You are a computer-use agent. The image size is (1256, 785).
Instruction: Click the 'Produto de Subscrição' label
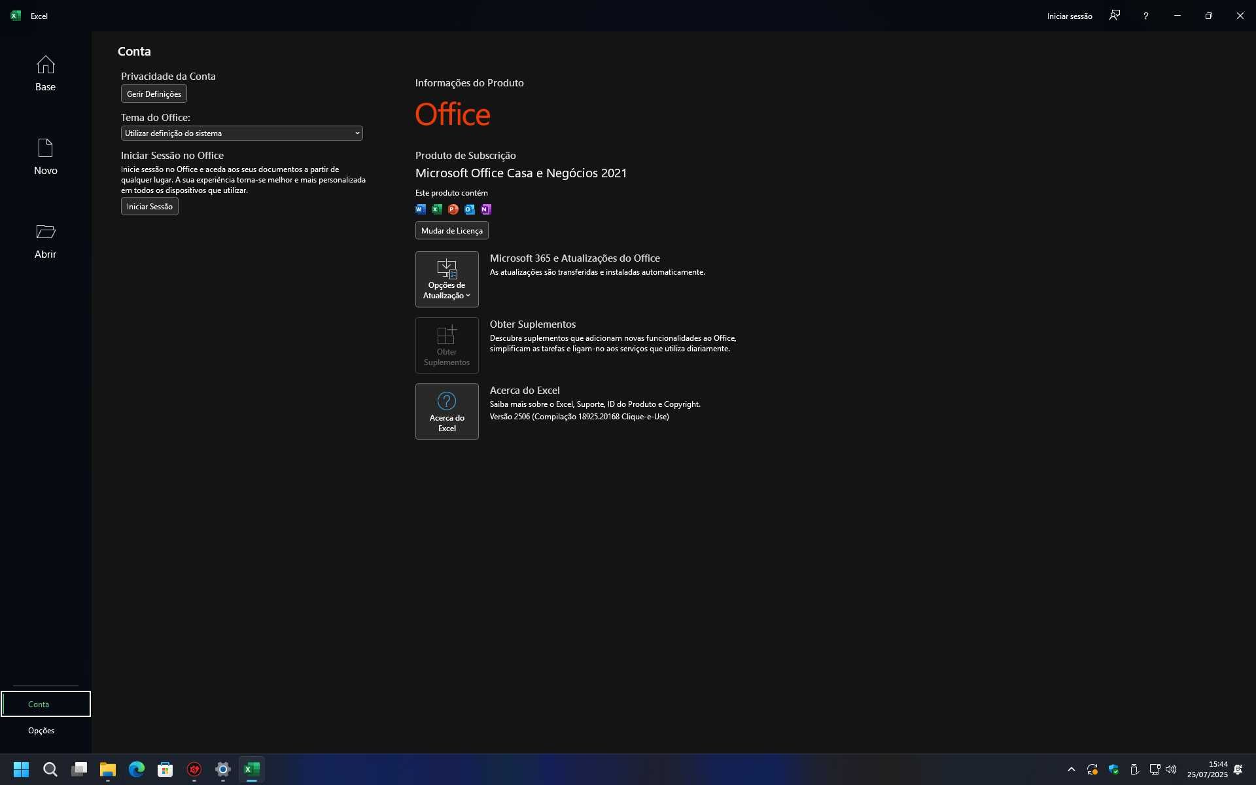[x=466, y=156]
